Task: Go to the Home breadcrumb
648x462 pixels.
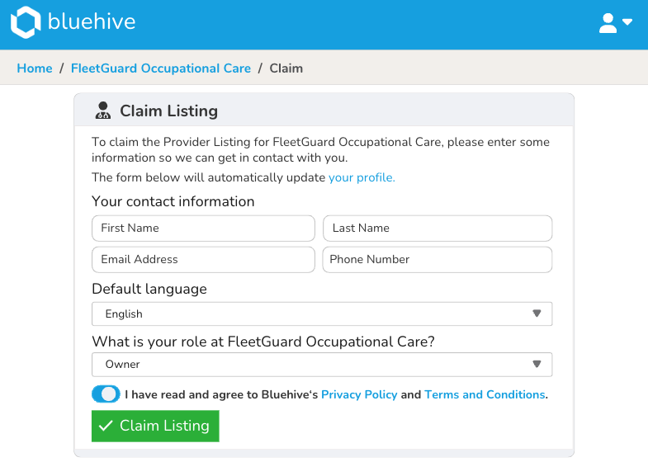Action: click(35, 68)
